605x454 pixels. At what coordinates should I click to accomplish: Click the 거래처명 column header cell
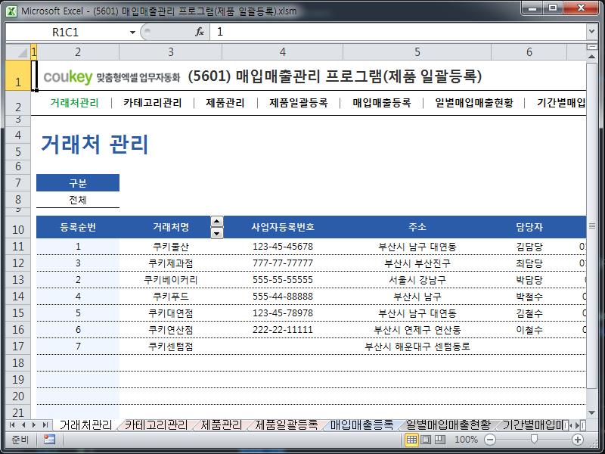171,227
